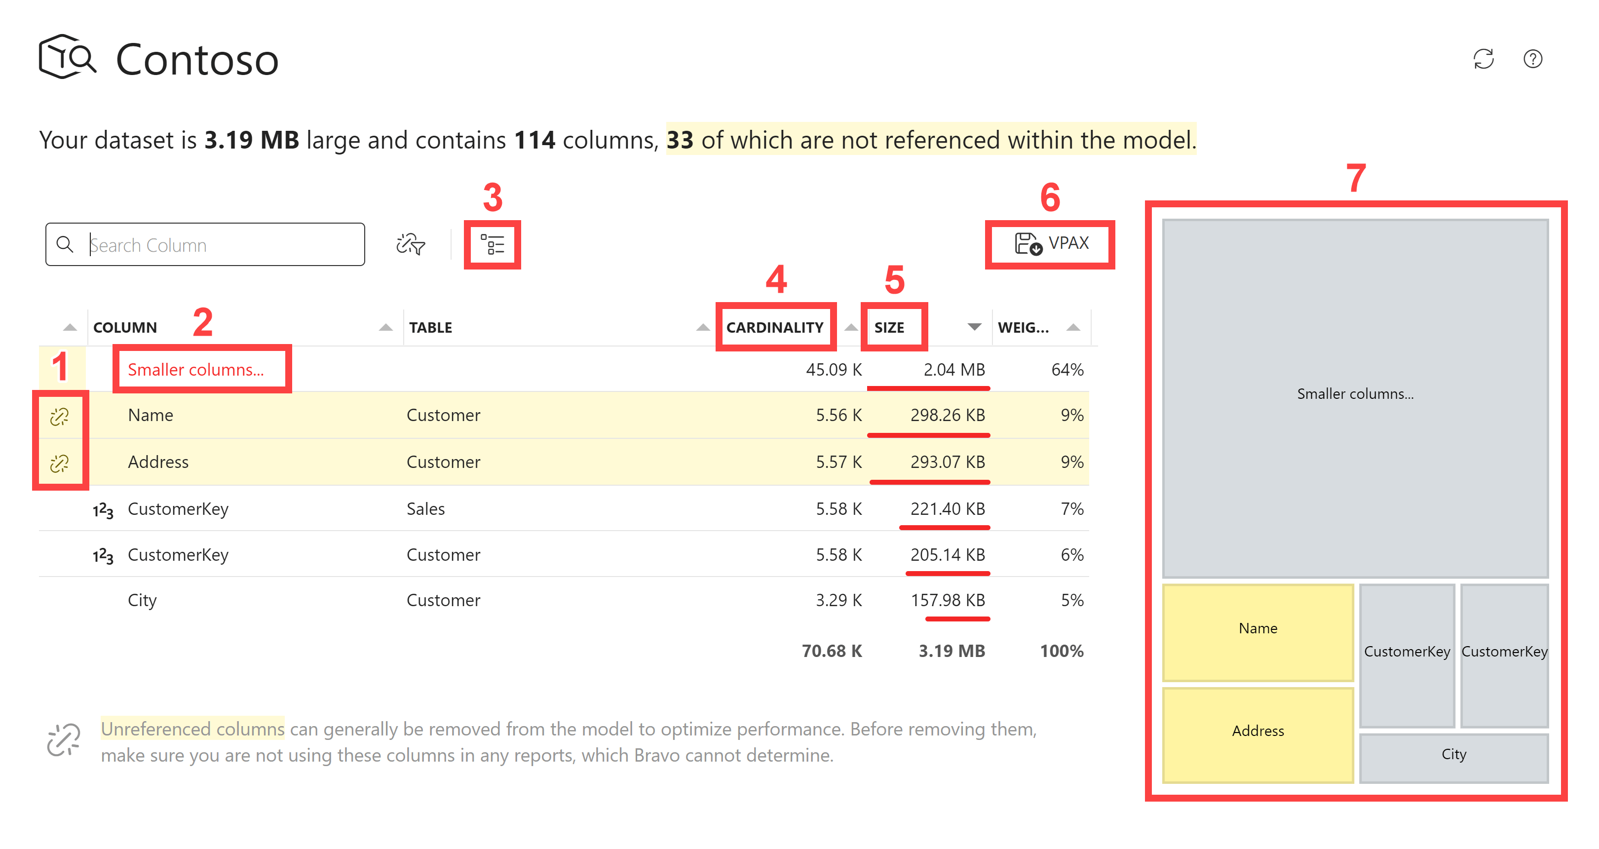This screenshot has width=1599, height=849.
Task: Click the refresh icon at top right
Action: (x=1483, y=59)
